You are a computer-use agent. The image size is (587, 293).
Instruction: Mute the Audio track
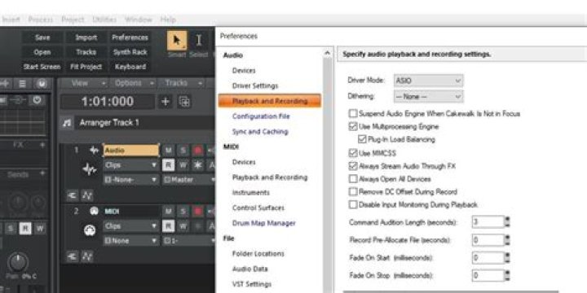tap(169, 151)
